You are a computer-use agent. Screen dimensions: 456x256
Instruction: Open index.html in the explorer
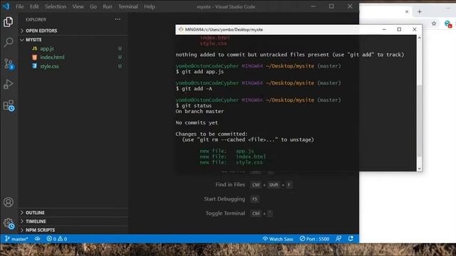52,57
